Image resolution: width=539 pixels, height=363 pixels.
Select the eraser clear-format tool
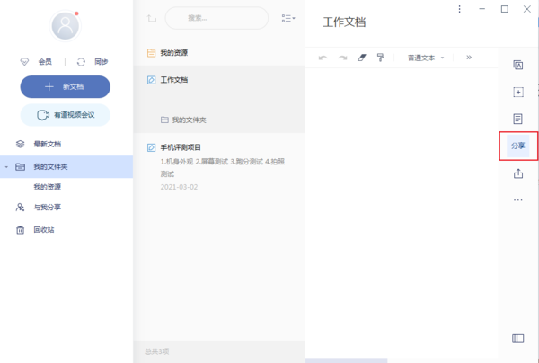pyautogui.click(x=362, y=57)
